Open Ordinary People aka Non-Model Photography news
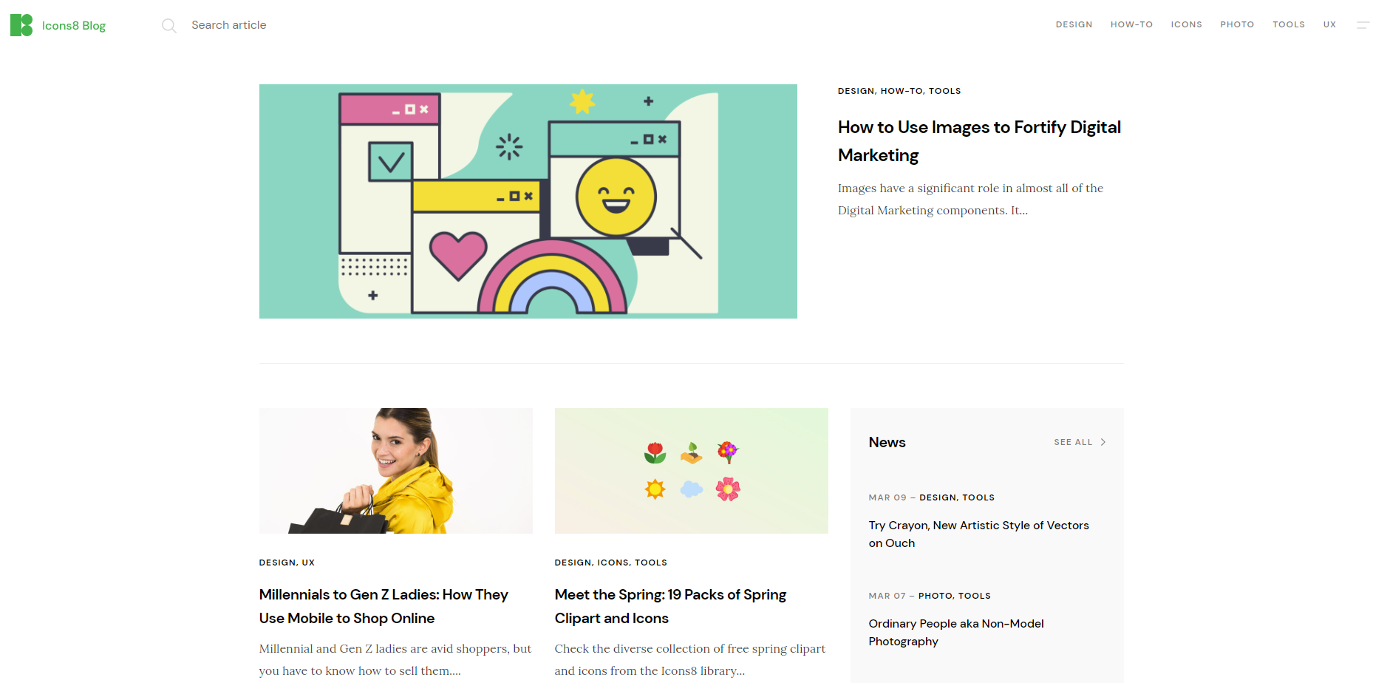Image resolution: width=1387 pixels, height=683 pixels. coord(956,633)
